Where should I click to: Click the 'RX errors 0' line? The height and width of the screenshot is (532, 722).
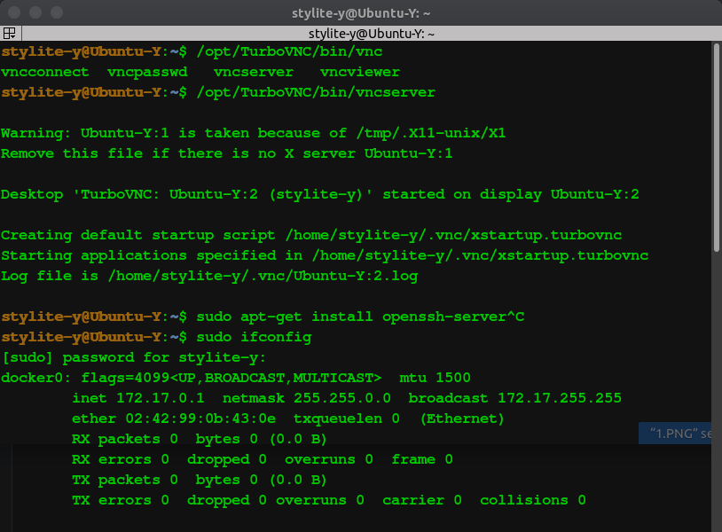pos(263,459)
